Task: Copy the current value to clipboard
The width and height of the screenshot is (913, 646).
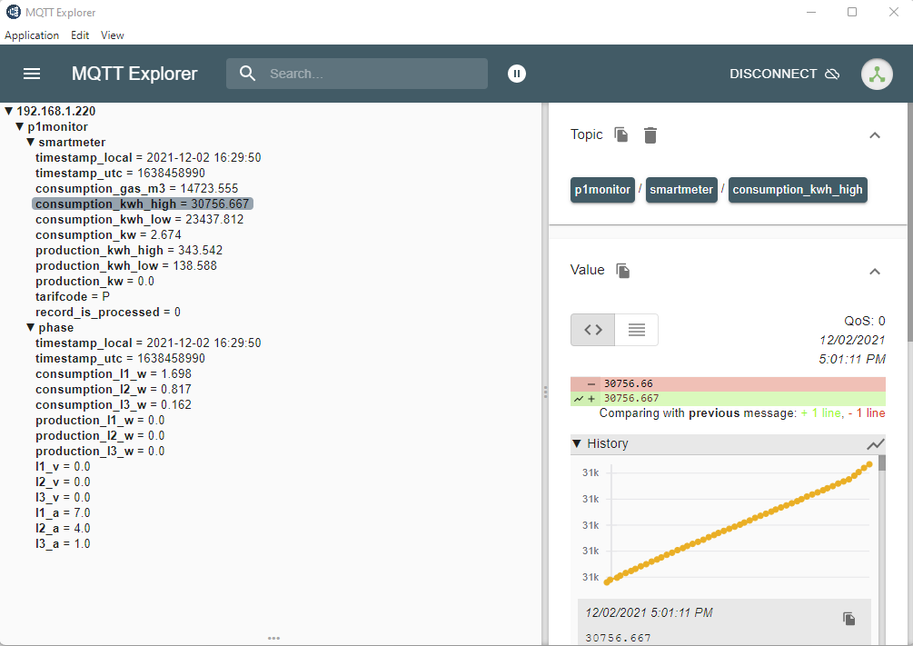Action: pos(623,270)
